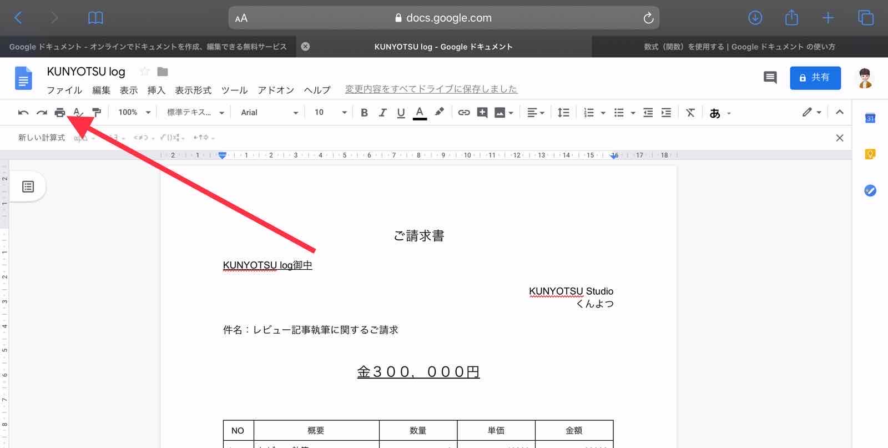888x448 pixels.
Task: Open the Arial font dropdown
Action: pyautogui.click(x=270, y=113)
